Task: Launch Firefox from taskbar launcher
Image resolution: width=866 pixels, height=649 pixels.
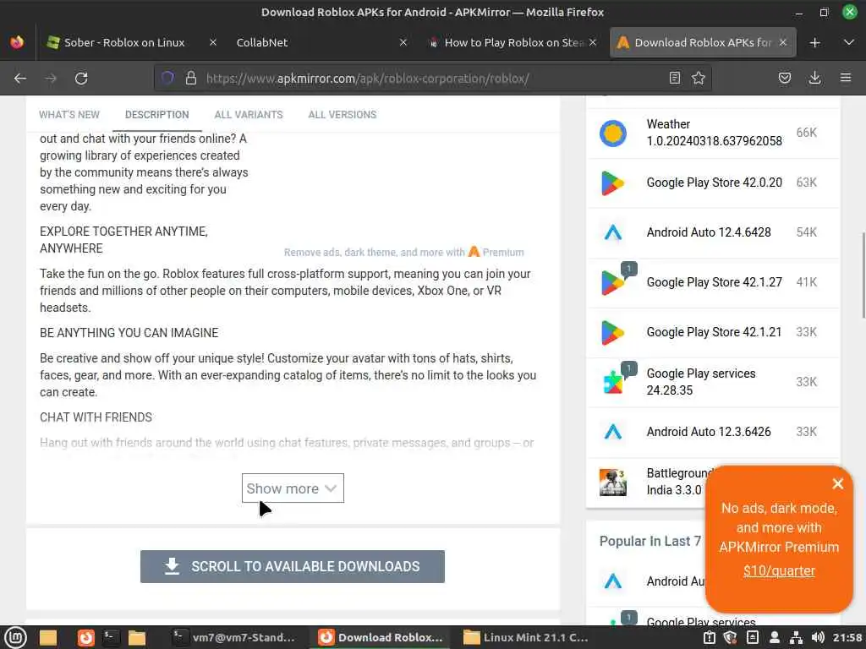Action: click(x=85, y=637)
